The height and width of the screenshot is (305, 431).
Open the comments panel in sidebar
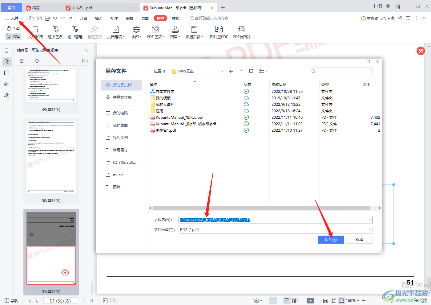click(7, 73)
